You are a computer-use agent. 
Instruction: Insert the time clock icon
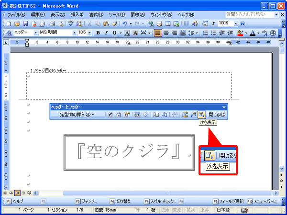[145, 115]
